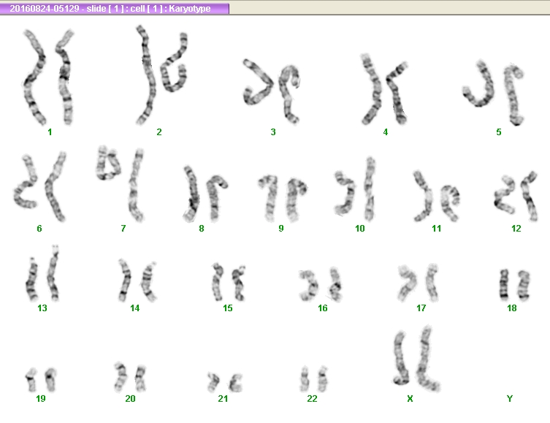This screenshot has height=423, width=550.
Task: Select the chromosome 9 pair
Action: coord(283,199)
